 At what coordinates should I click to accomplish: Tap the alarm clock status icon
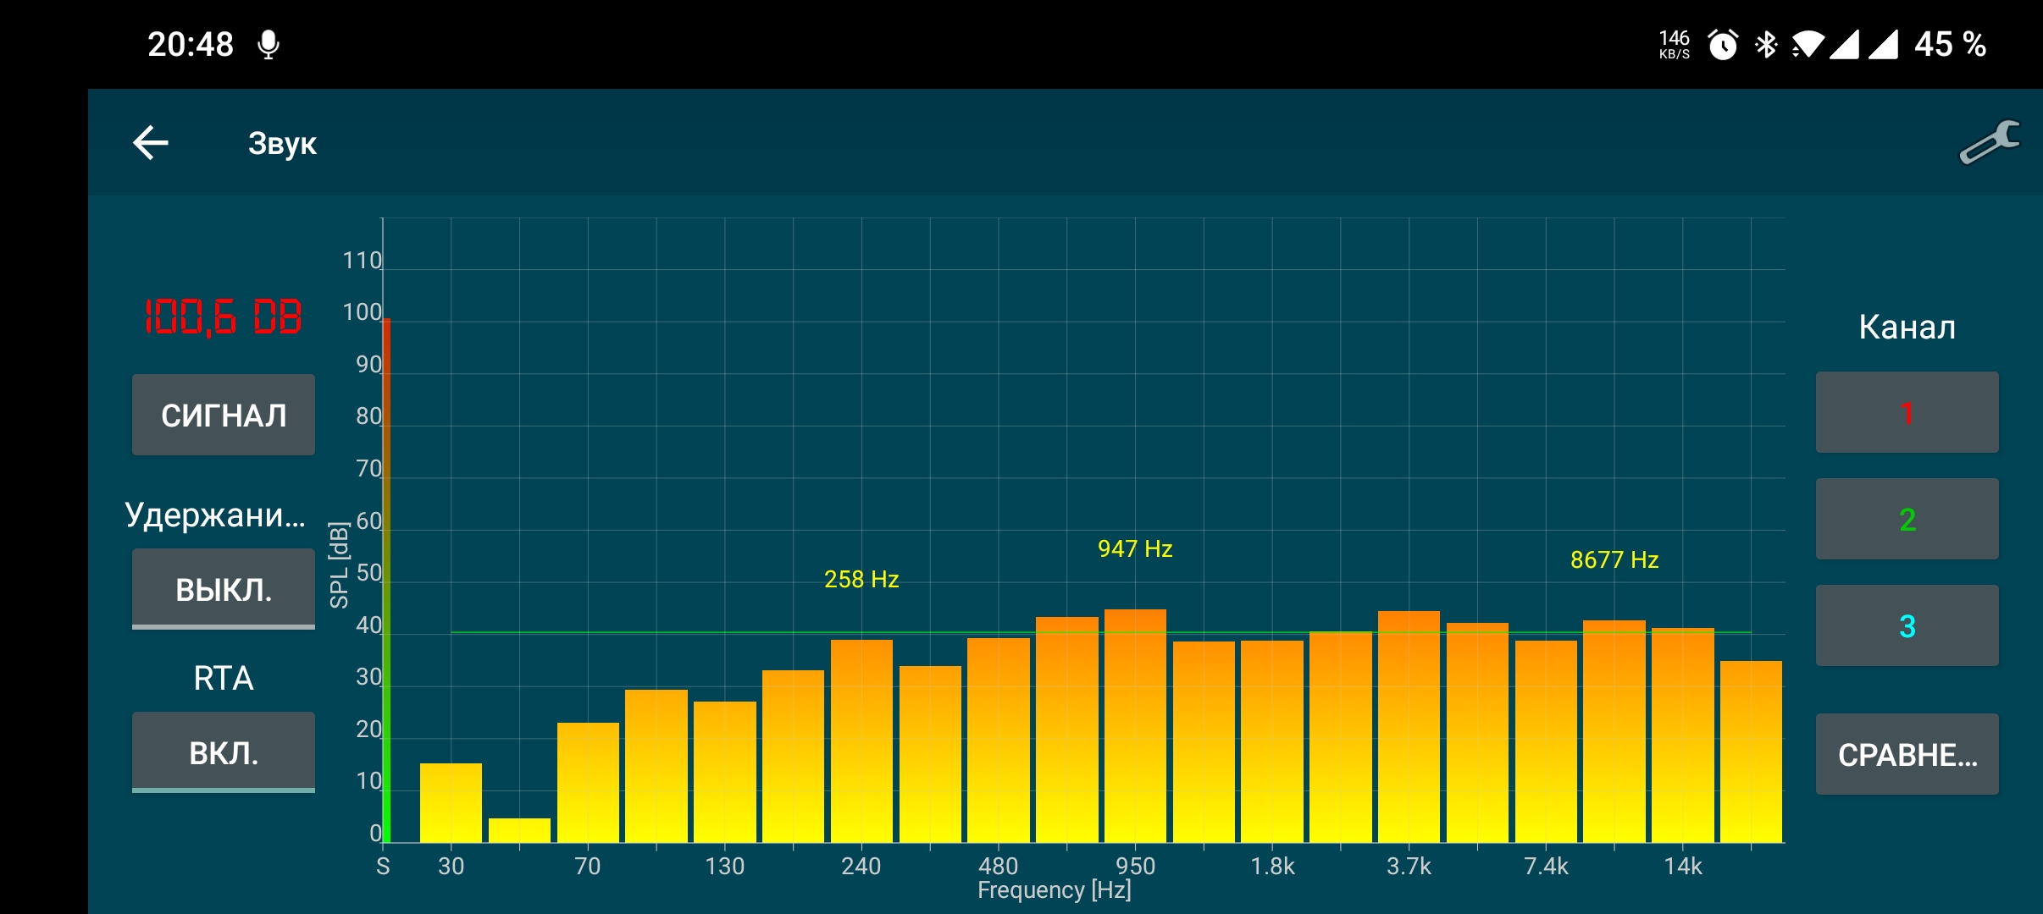[1722, 44]
